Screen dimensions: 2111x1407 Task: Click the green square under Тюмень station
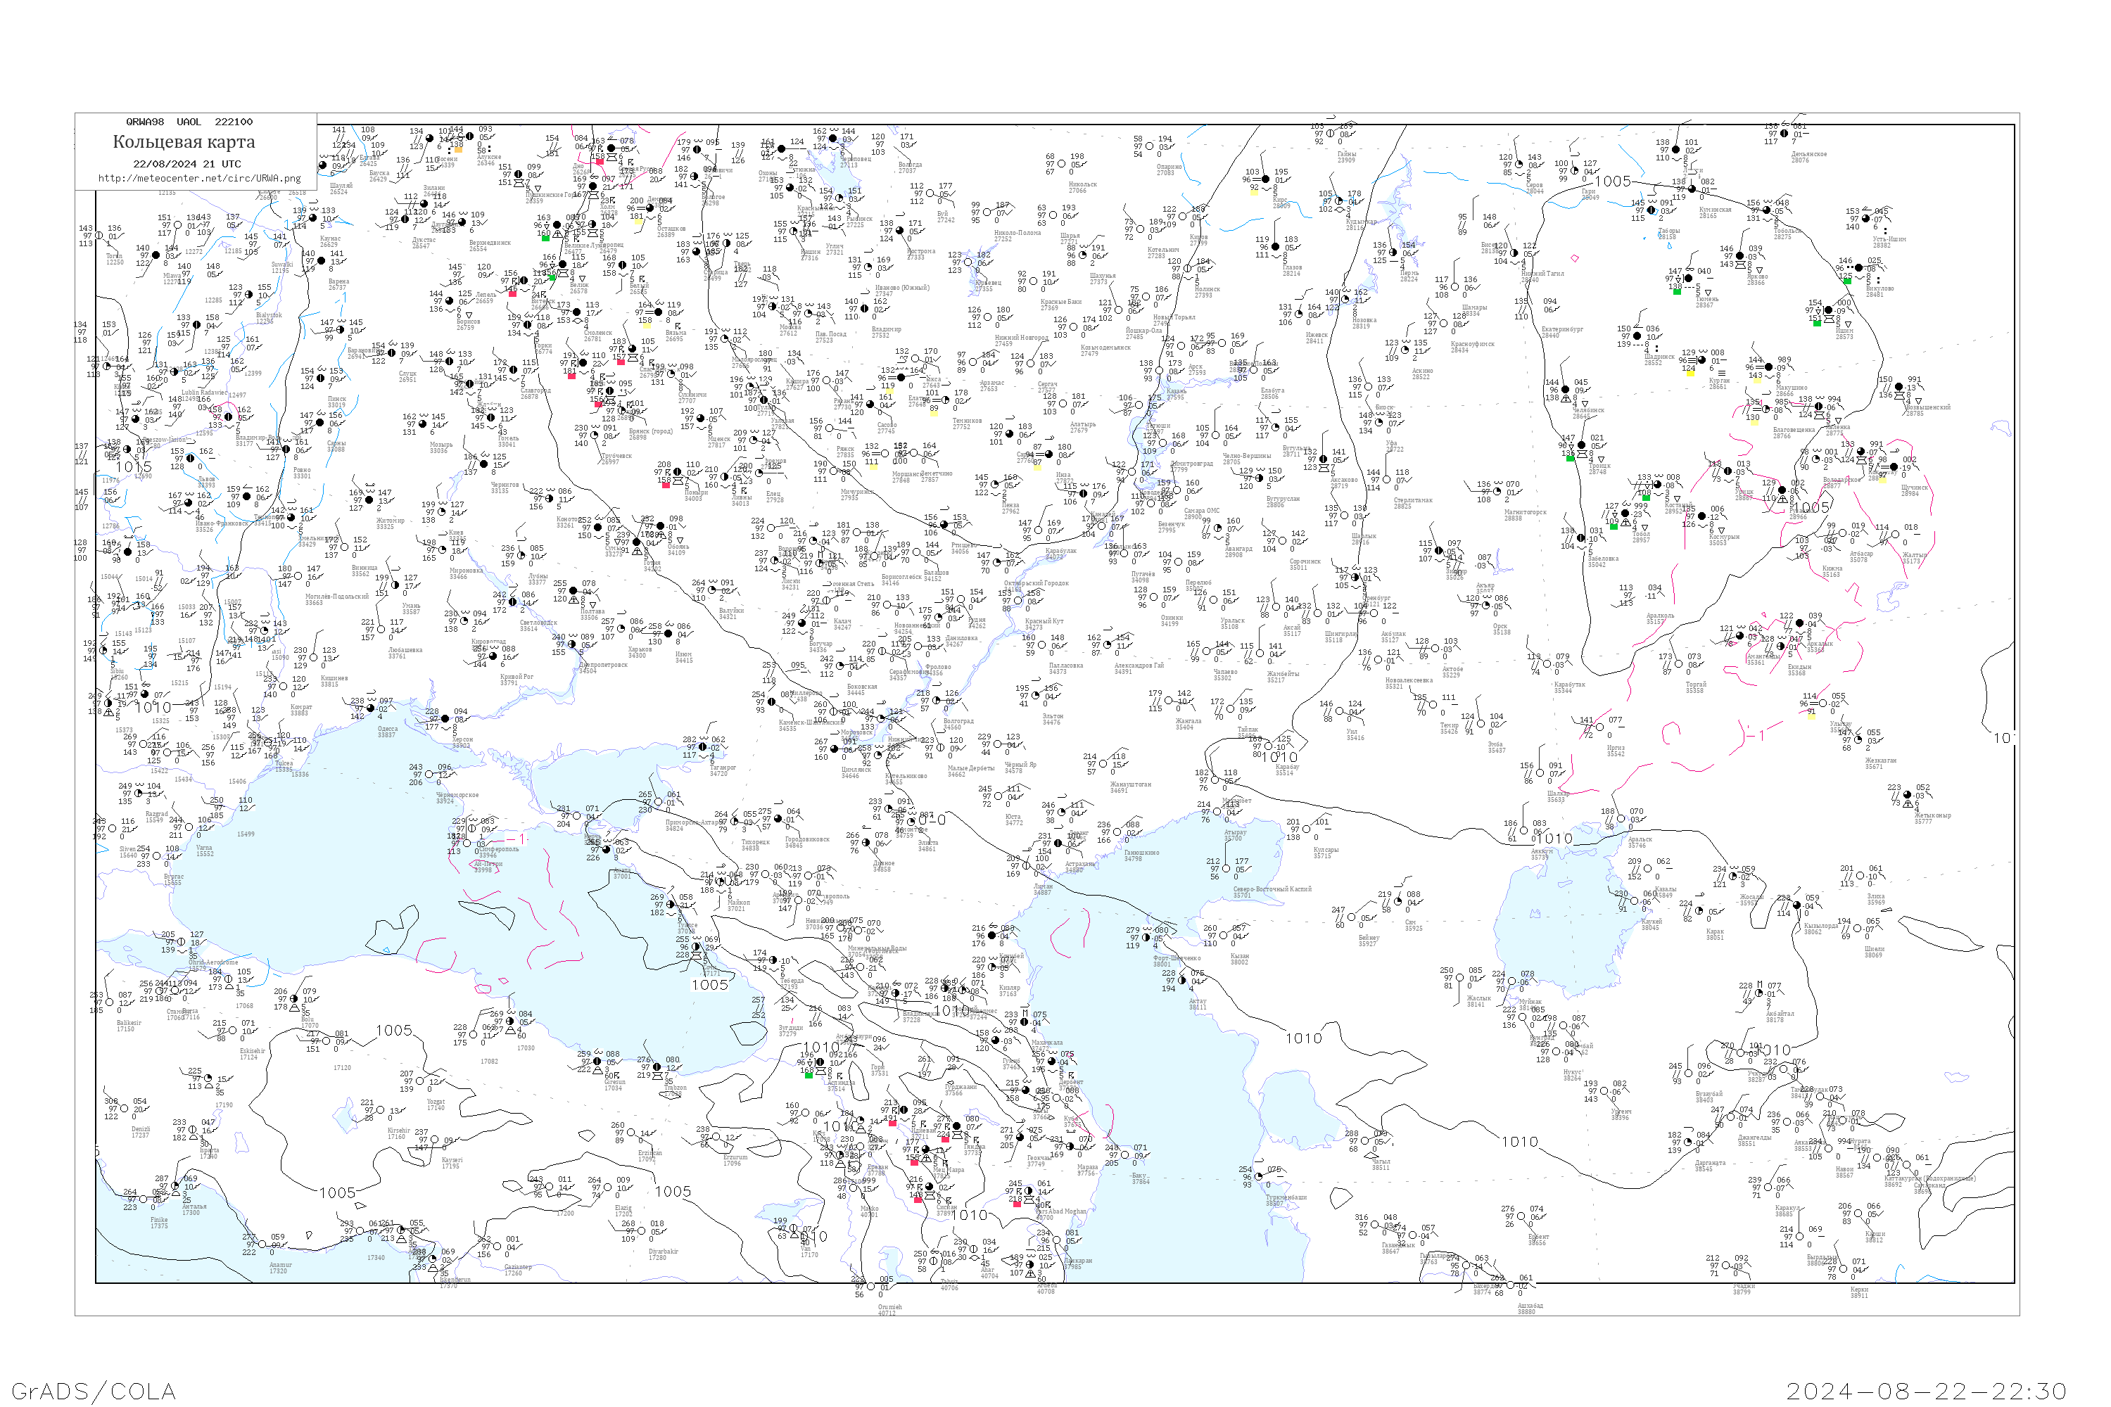pyautogui.click(x=1677, y=291)
